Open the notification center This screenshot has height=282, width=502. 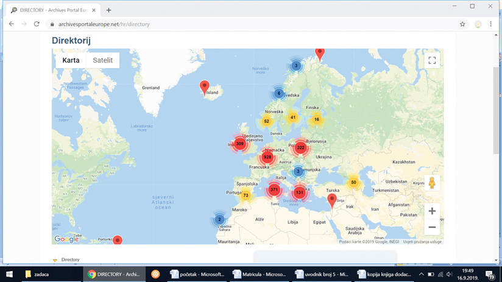pos(490,275)
